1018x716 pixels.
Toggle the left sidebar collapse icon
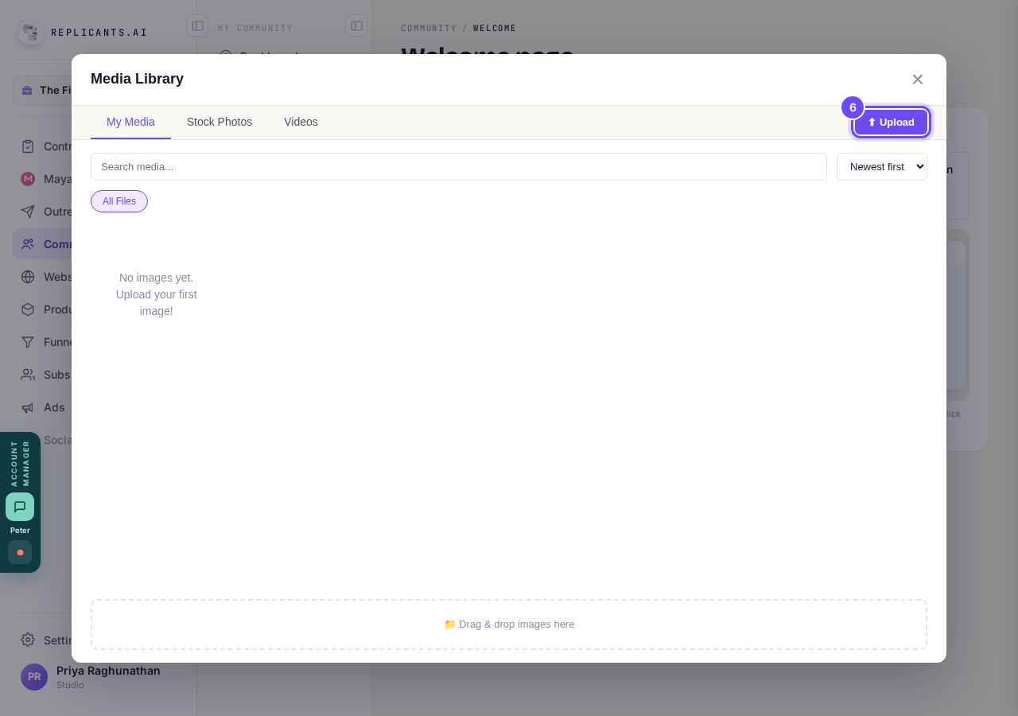[197, 25]
